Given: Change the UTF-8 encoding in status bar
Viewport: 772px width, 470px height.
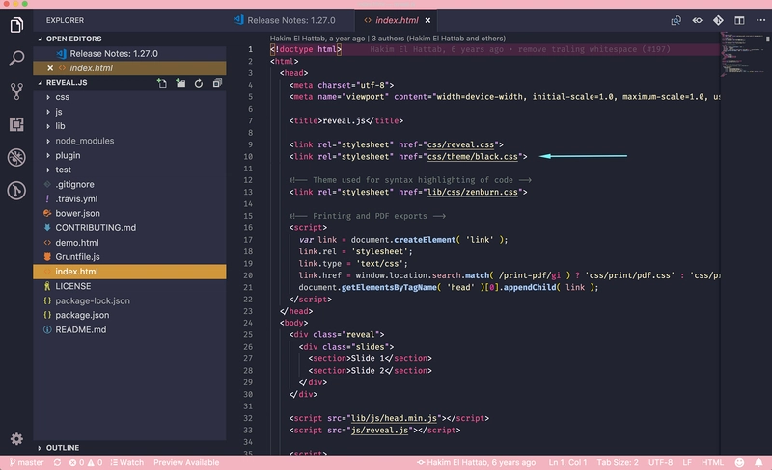Looking at the screenshot, I should click(x=660, y=462).
